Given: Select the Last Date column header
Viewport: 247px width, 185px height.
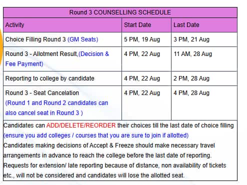Looking at the screenshot, I should click(x=186, y=25).
